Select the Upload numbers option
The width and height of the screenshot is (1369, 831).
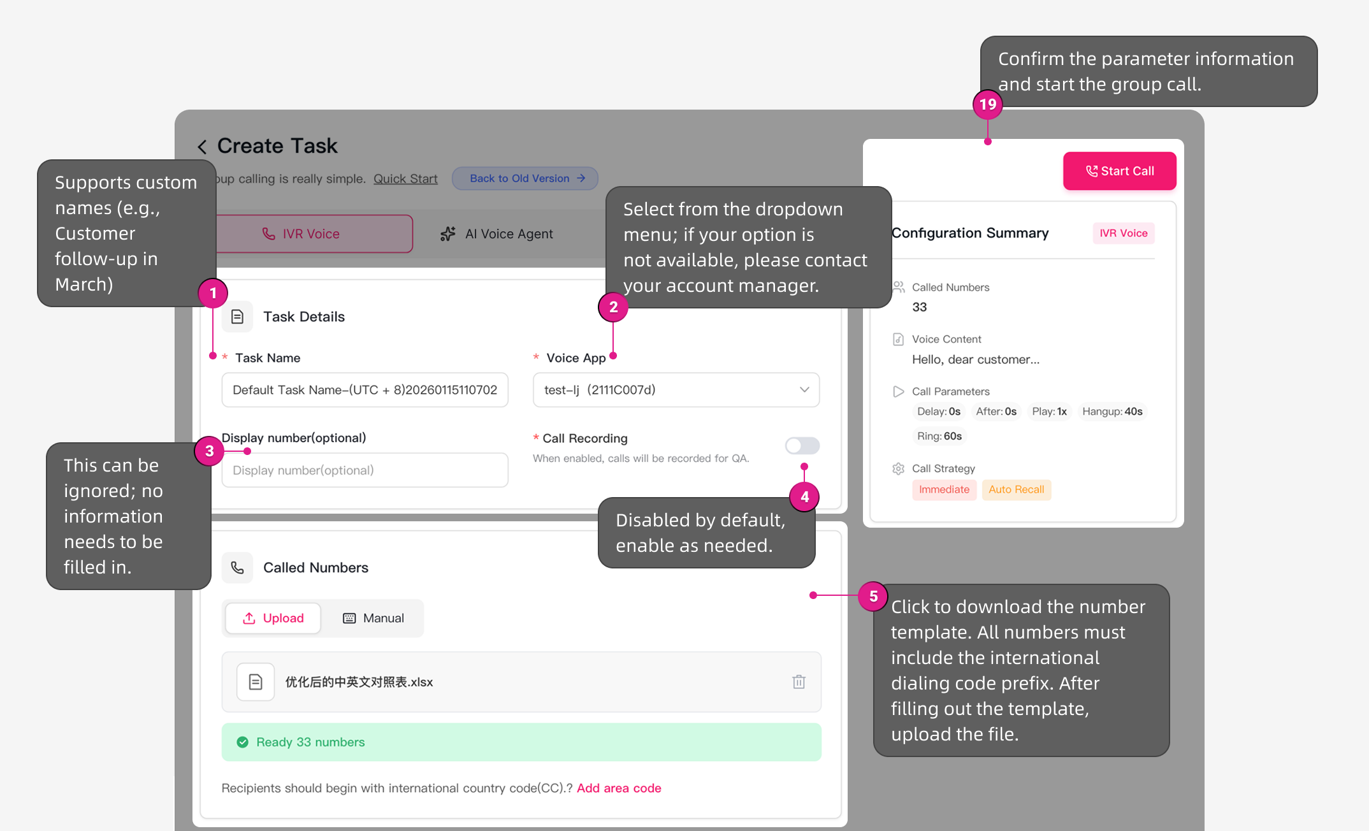(273, 618)
